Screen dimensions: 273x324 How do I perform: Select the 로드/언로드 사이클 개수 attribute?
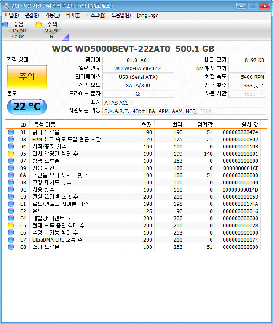(x=60, y=204)
